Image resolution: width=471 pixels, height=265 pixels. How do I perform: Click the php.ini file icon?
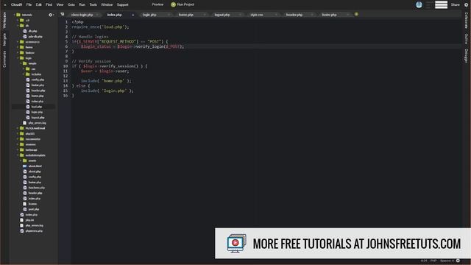(x=21, y=220)
